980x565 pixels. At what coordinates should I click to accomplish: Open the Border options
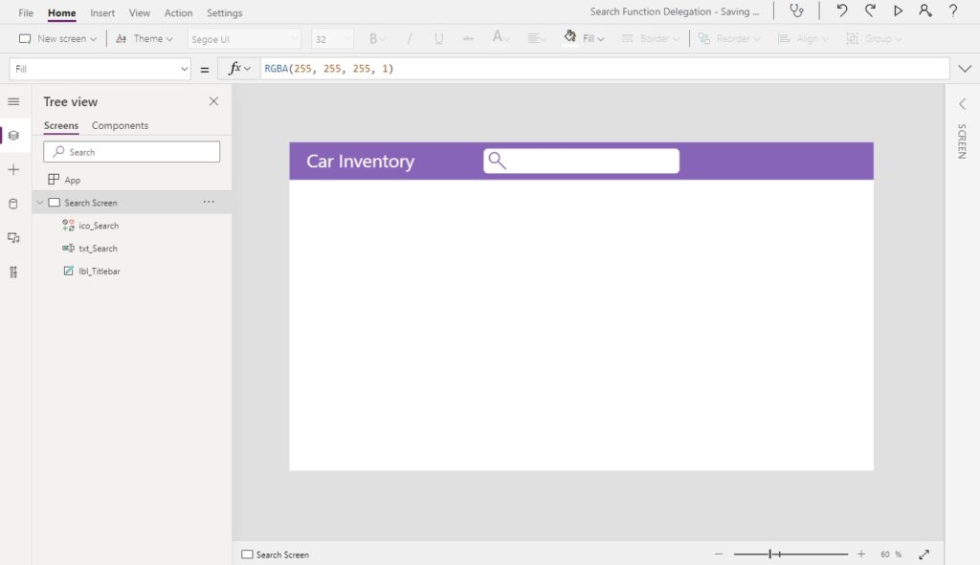[650, 38]
